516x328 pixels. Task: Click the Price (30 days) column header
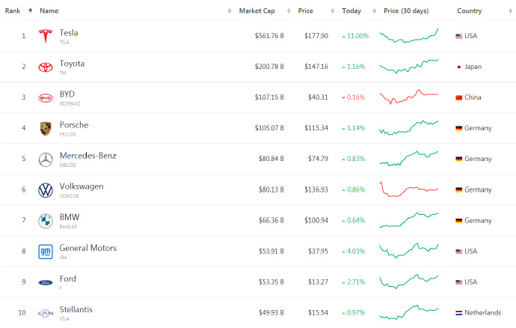click(406, 11)
